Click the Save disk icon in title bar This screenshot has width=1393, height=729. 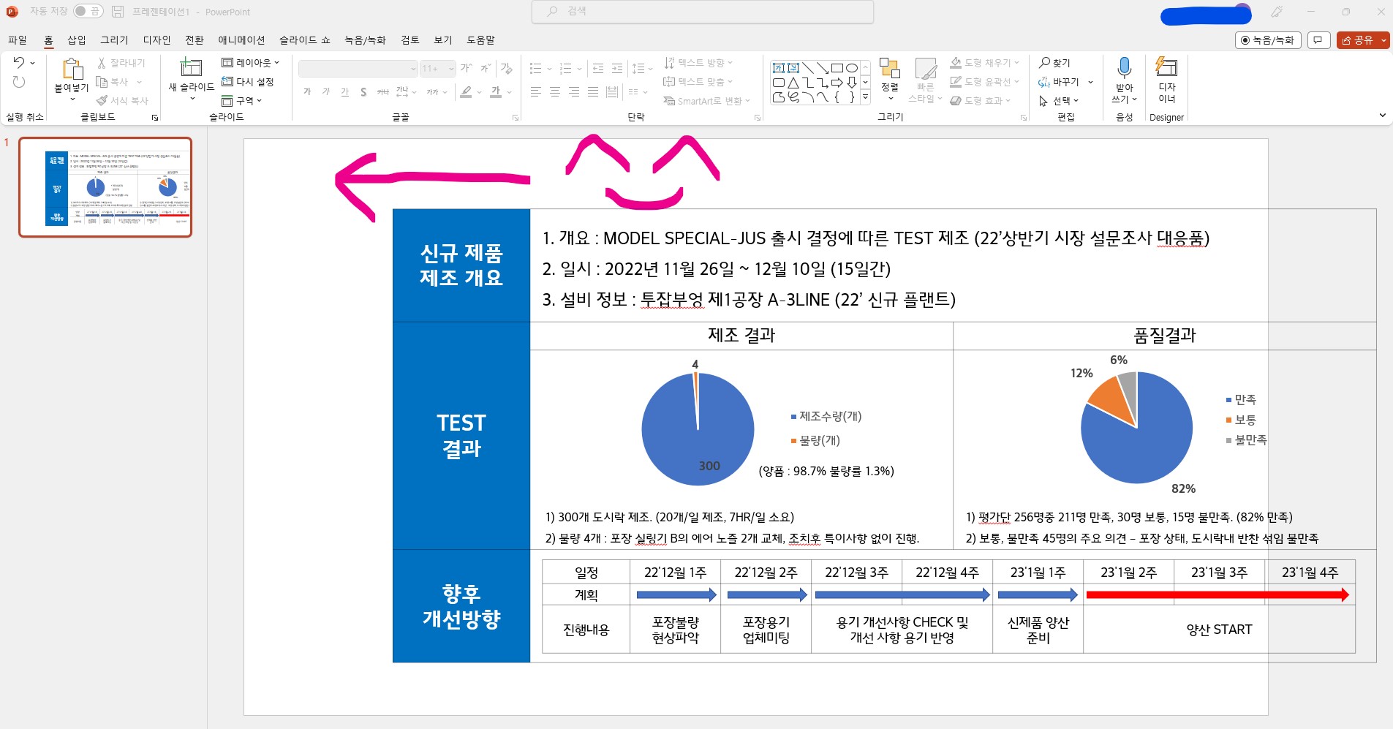(118, 12)
